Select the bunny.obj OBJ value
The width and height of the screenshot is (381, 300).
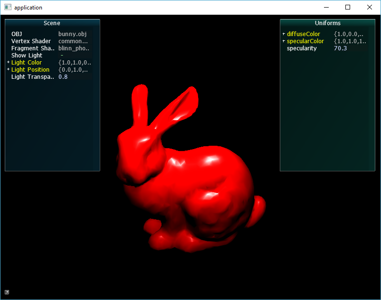(x=72, y=34)
